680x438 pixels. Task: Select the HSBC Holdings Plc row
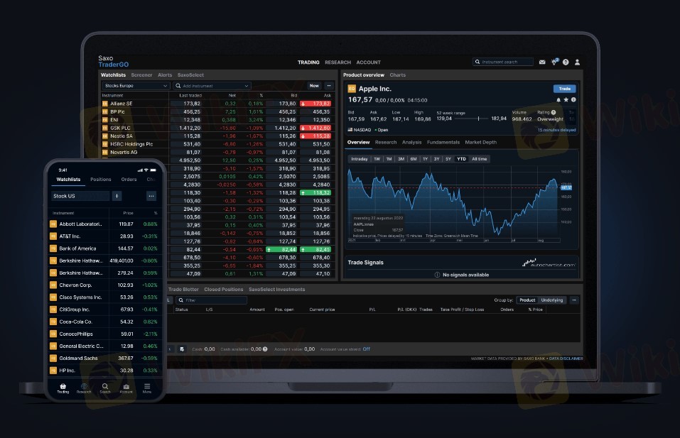(x=217, y=144)
